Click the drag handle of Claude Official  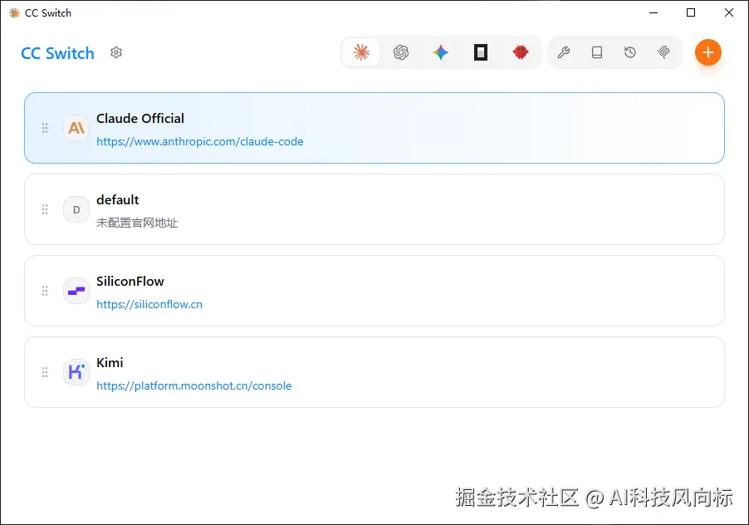point(45,128)
